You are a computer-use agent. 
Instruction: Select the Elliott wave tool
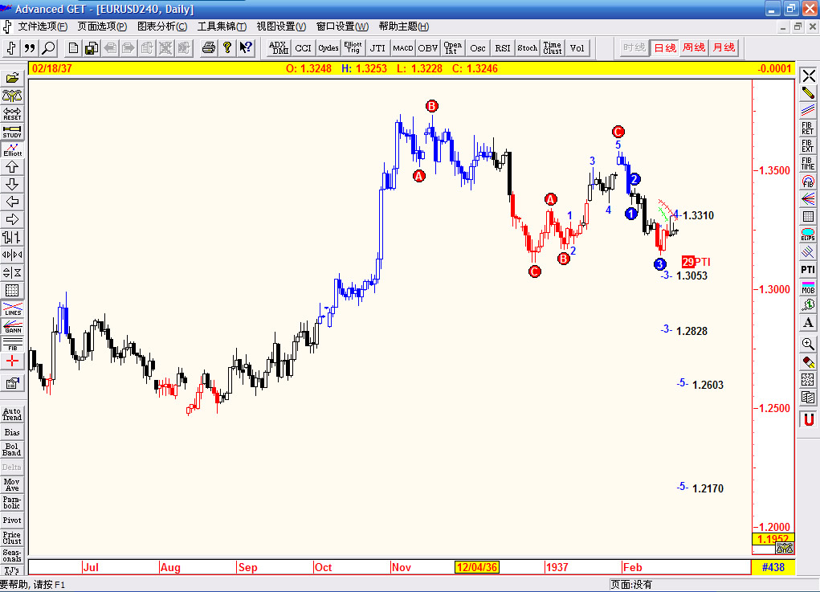click(x=11, y=148)
